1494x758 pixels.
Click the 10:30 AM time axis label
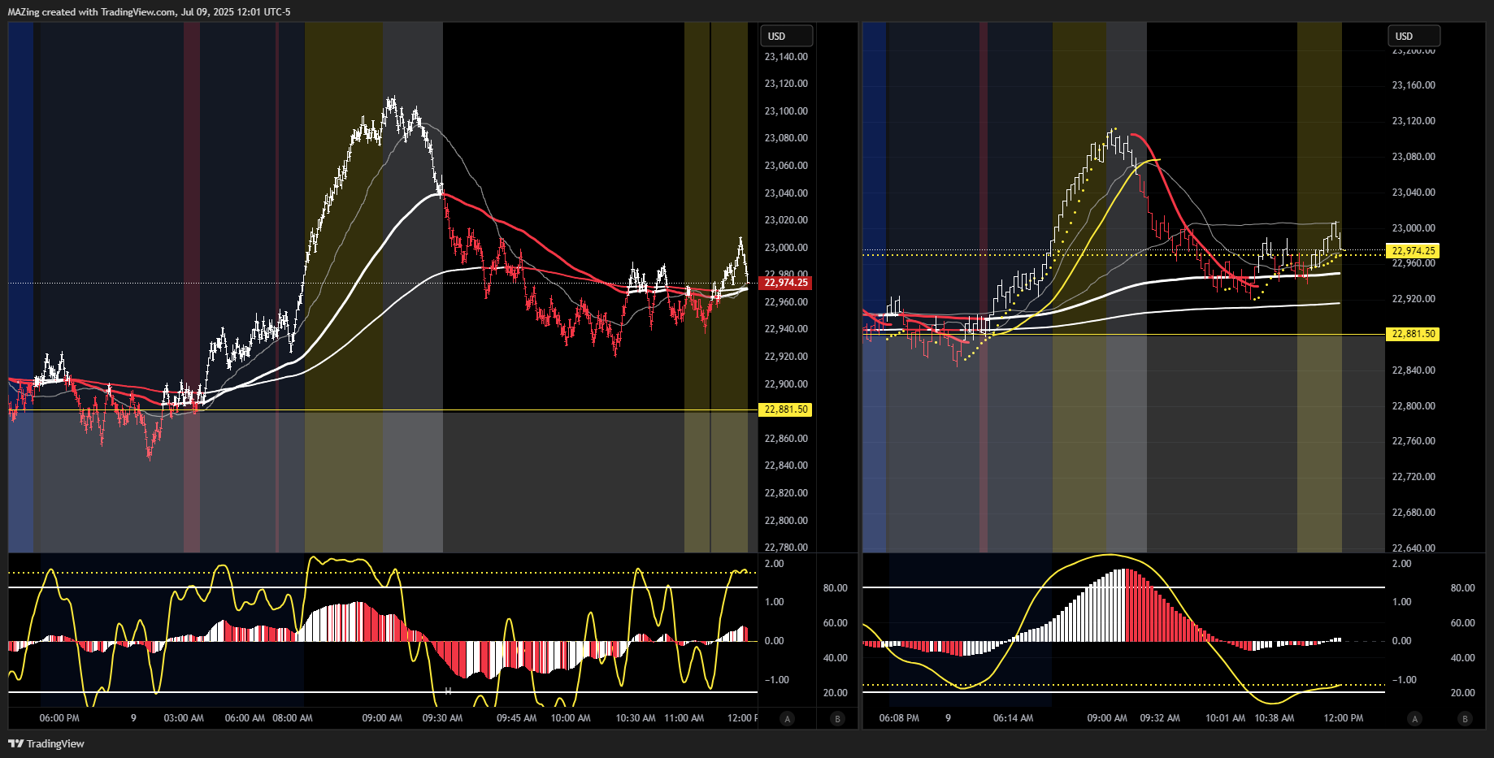[636, 718]
